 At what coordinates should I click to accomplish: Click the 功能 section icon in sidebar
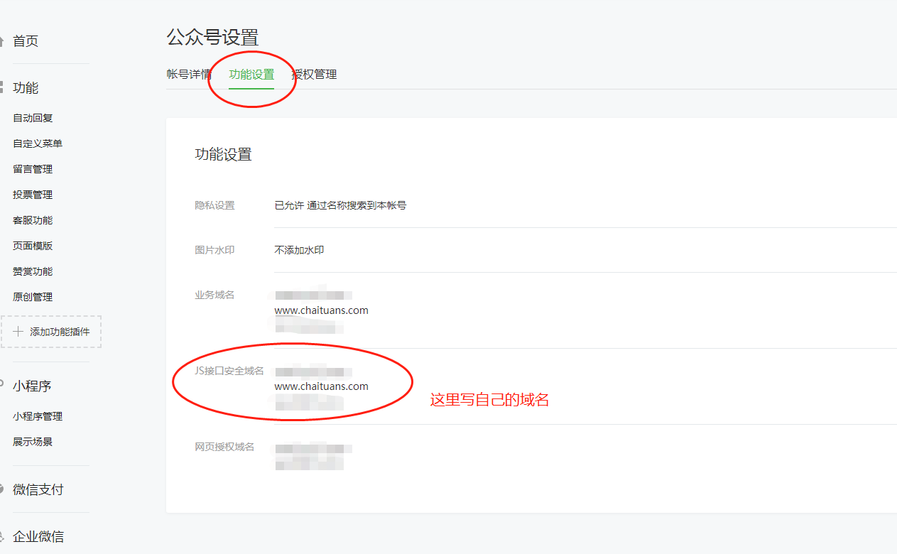point(2,87)
